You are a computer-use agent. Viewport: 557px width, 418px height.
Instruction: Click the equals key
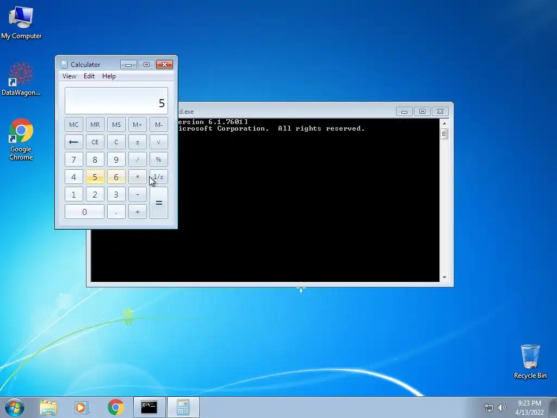point(159,203)
